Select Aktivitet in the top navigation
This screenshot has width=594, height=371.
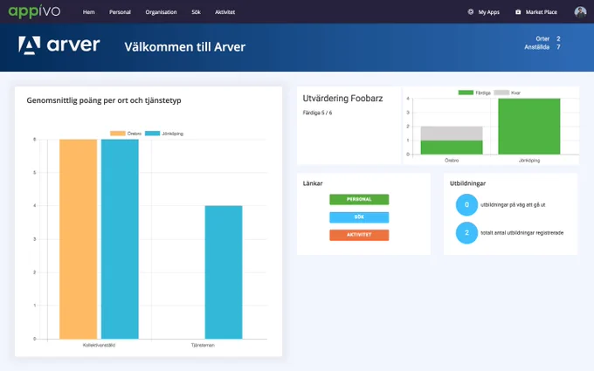click(225, 12)
